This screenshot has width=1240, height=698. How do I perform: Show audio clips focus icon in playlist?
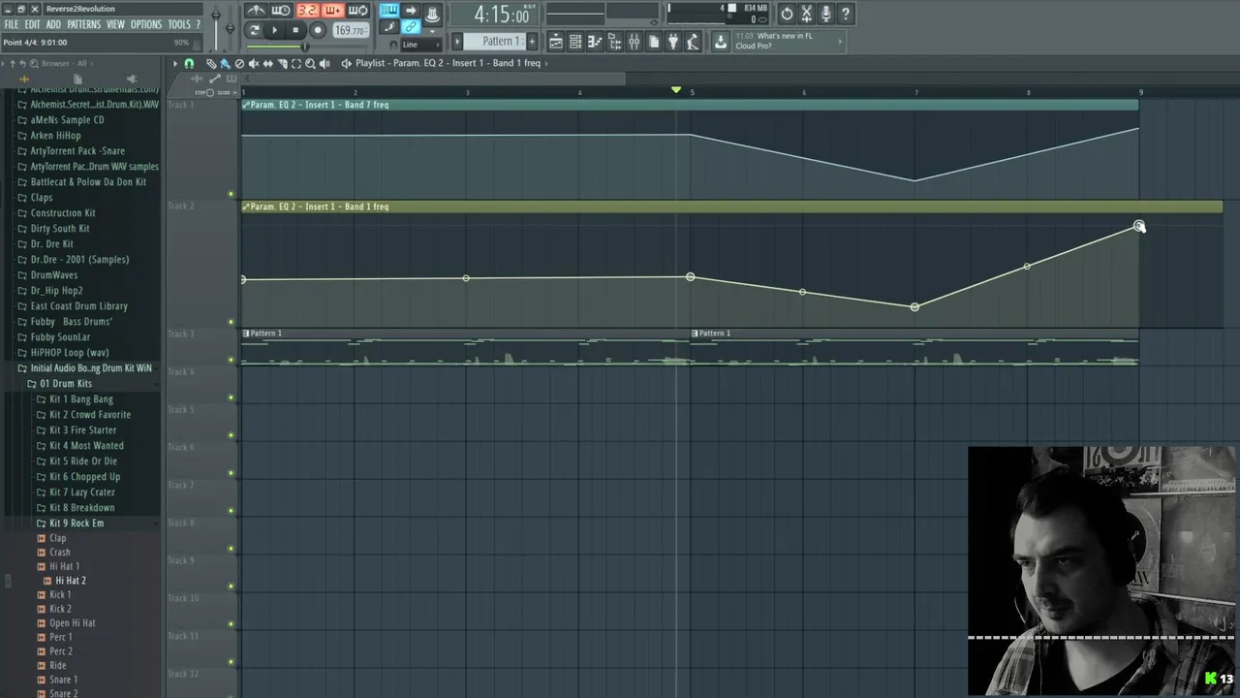pyautogui.click(x=197, y=79)
